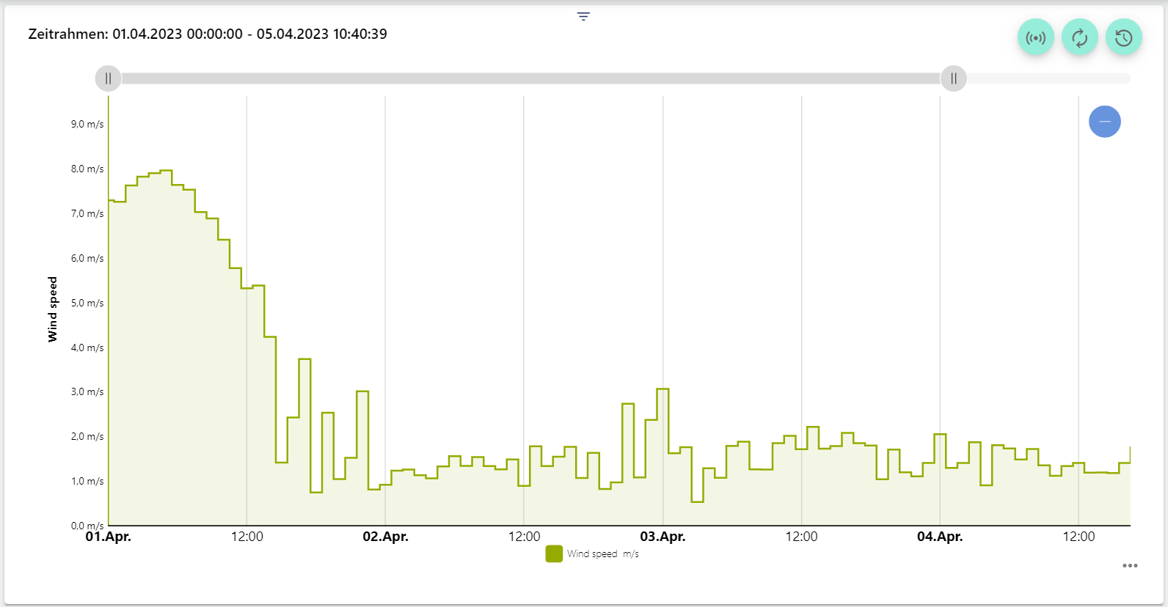Click the 02.Apr. date axis label
Screen dimensions: 1168x607
pos(385,537)
